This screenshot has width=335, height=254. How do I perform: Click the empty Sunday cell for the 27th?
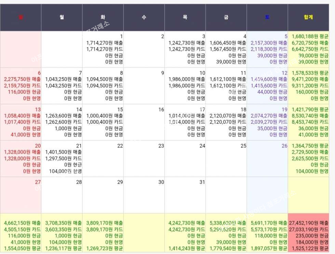point(21,195)
